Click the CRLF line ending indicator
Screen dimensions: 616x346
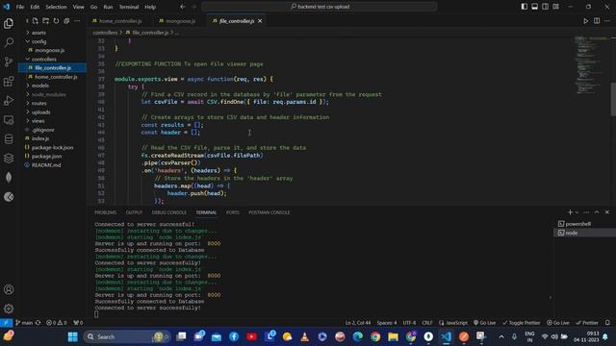point(427,323)
